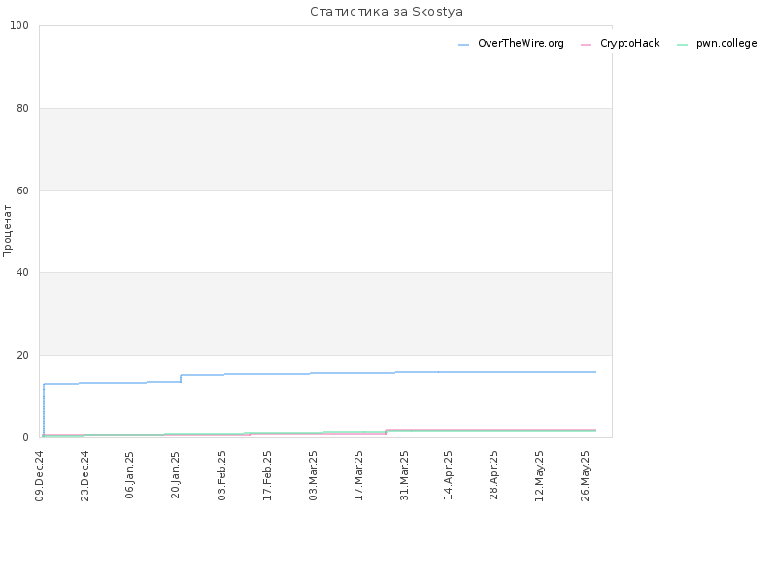Click the green pwn.college legend line swatch
Viewport: 777px width, 583px height.
pos(683,45)
